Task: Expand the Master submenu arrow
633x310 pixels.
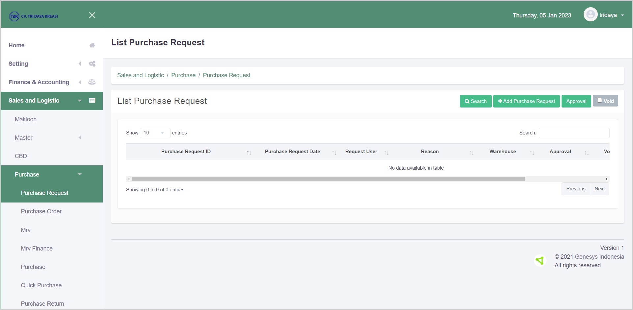Action: (x=80, y=138)
